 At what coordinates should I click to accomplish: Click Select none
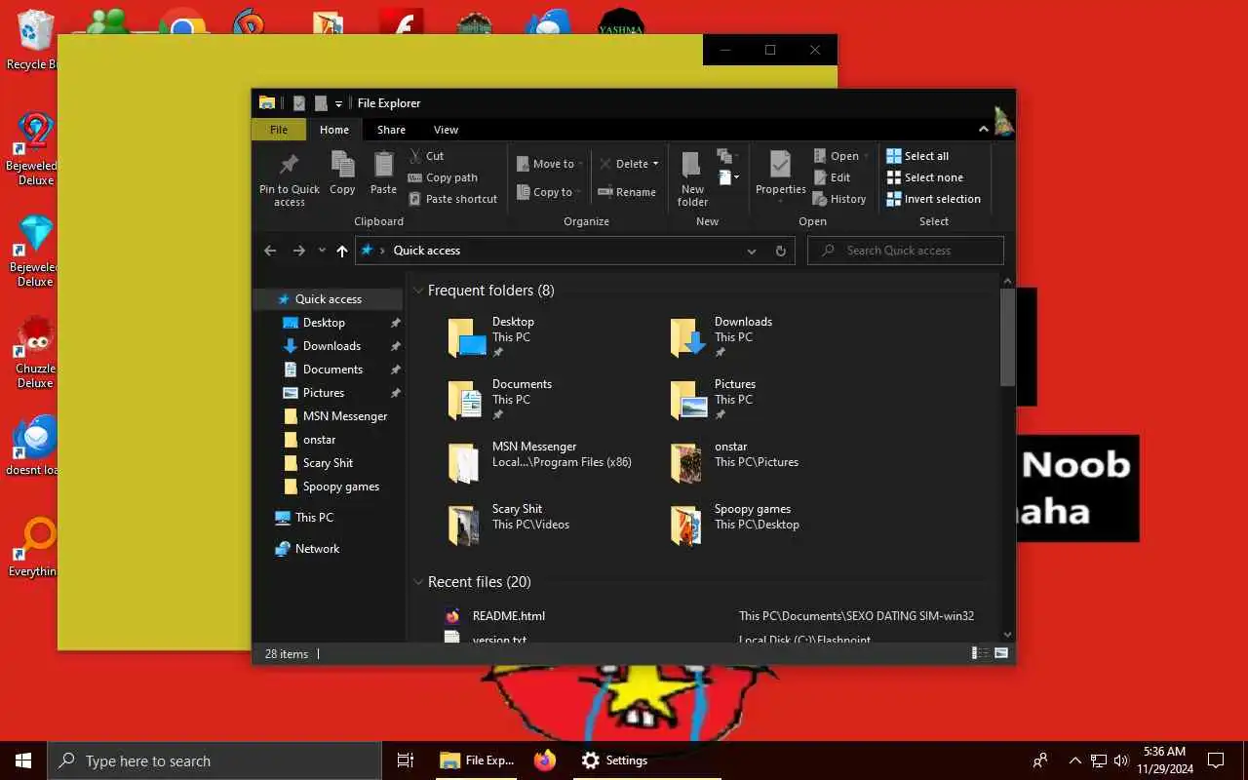click(924, 177)
